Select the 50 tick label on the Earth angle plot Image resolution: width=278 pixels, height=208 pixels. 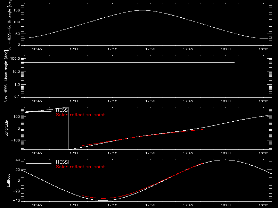click(18, 34)
